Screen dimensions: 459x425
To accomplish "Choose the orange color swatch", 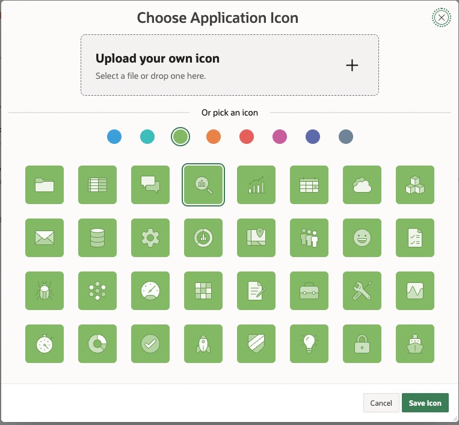I will 214,137.
